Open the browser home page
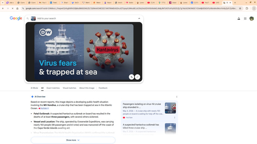257x144 pixels. (x=18, y=8)
